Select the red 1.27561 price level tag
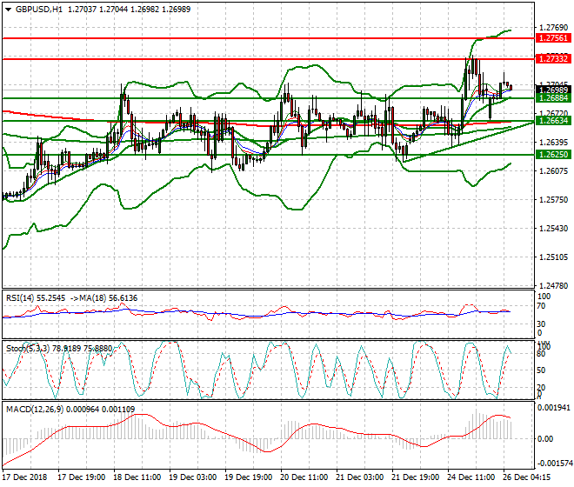Image resolution: width=574 pixels, height=487 pixels. point(554,38)
